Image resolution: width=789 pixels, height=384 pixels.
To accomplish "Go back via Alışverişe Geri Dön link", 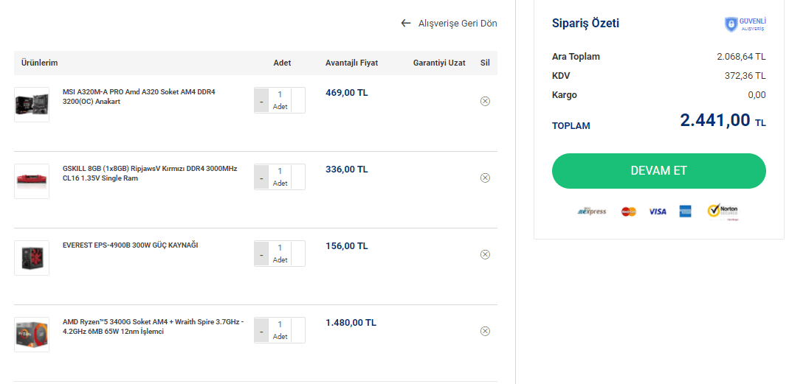I will 458,24.
